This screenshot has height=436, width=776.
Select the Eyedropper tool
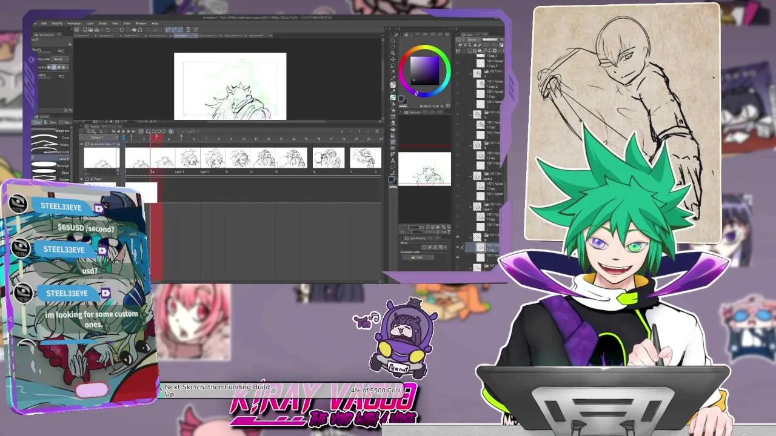click(x=393, y=78)
